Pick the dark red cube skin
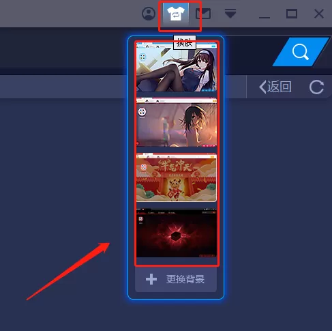332x331 pixels. click(177, 233)
